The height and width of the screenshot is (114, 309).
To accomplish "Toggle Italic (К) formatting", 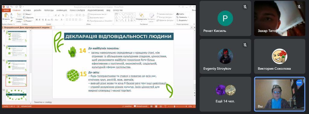I will point(40,20).
